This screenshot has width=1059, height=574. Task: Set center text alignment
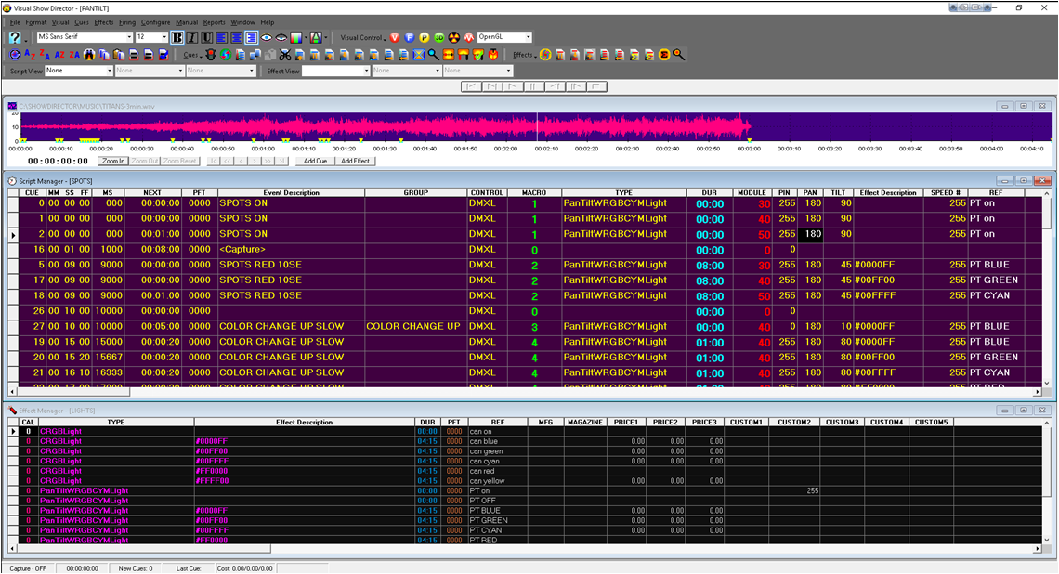[x=236, y=38]
